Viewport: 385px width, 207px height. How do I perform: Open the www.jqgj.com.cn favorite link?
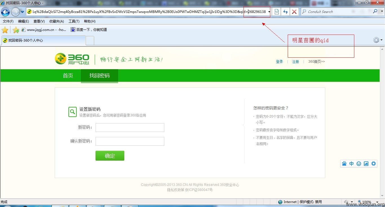pyautogui.click(x=44, y=30)
